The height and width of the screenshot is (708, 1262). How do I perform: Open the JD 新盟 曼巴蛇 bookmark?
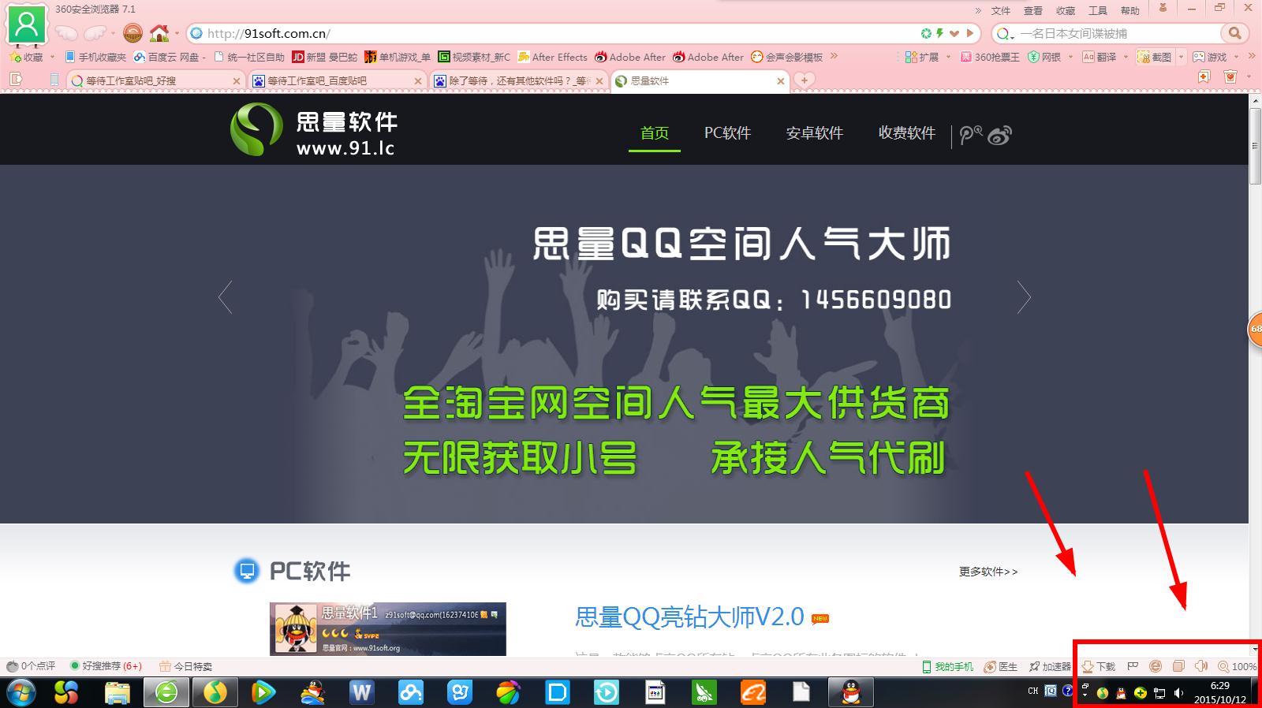click(x=324, y=57)
